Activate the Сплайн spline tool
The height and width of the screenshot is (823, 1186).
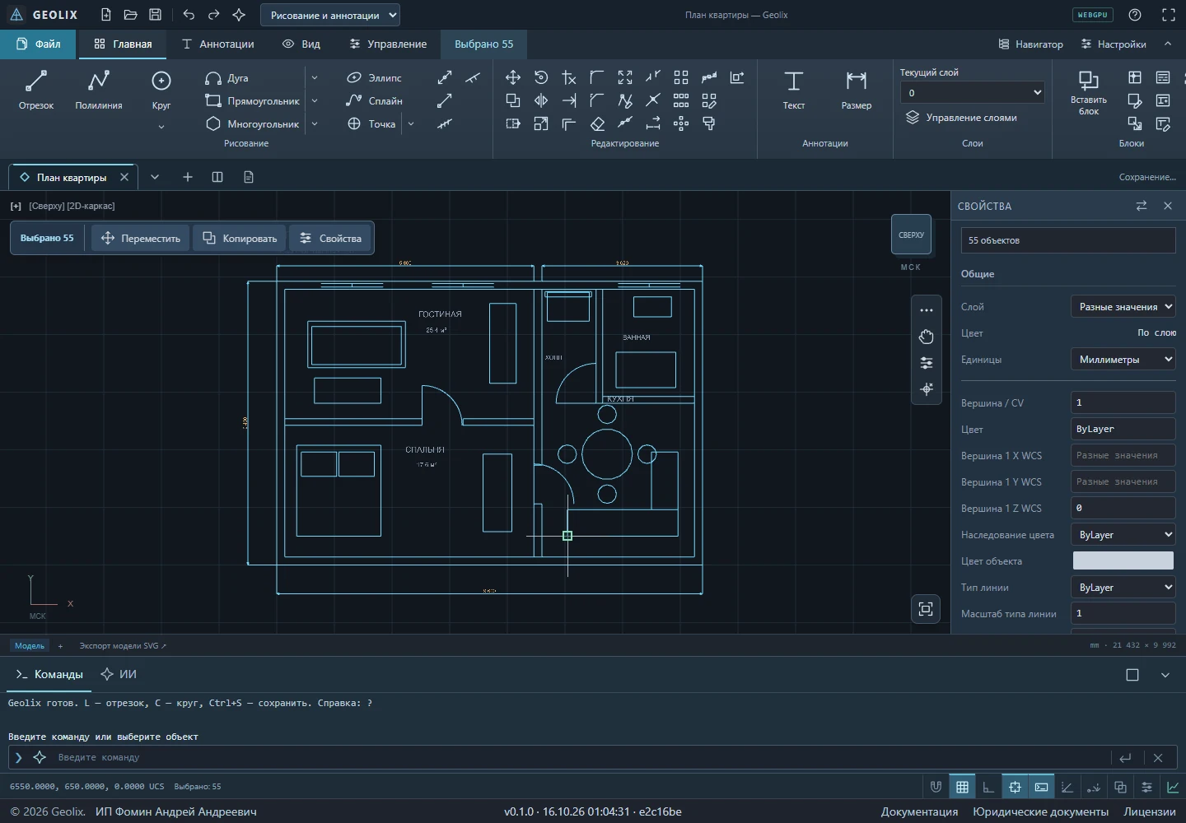coord(375,101)
